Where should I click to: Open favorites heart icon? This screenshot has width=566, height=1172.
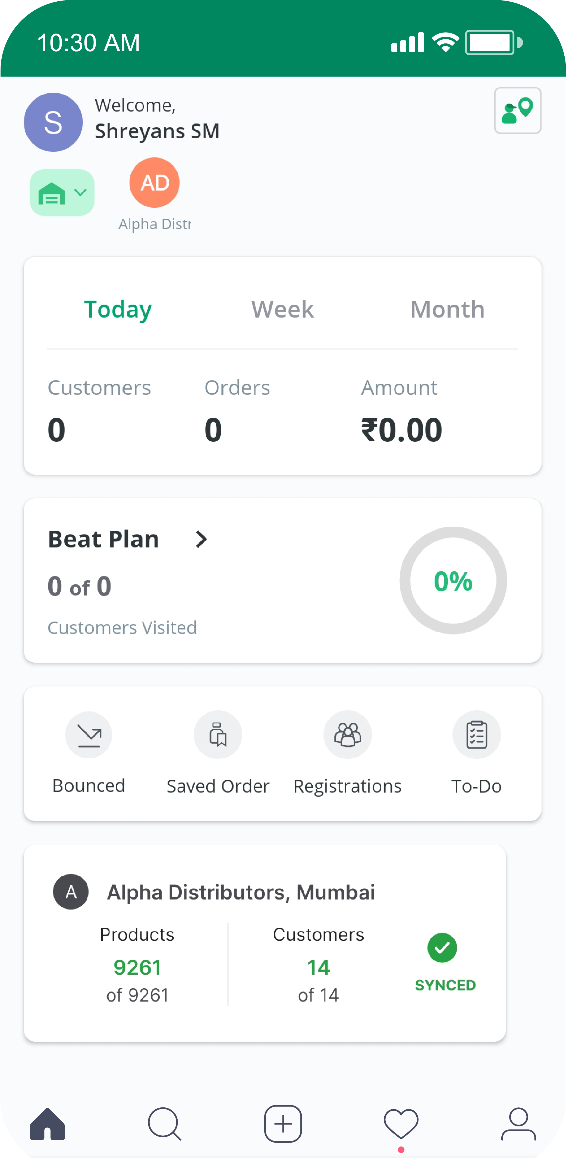tap(401, 1124)
